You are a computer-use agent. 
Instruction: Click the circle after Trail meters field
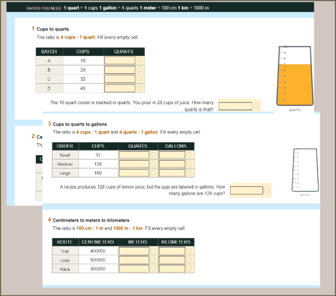tap(153, 251)
